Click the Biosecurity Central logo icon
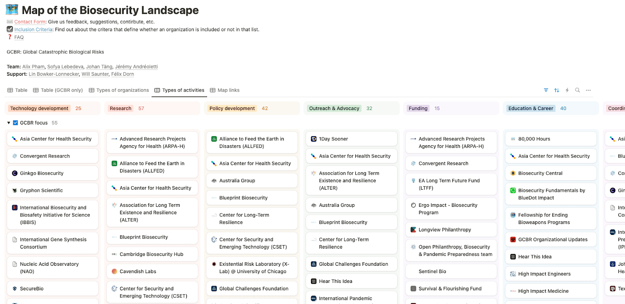Screen dimensions: 625x304 pos(513,173)
